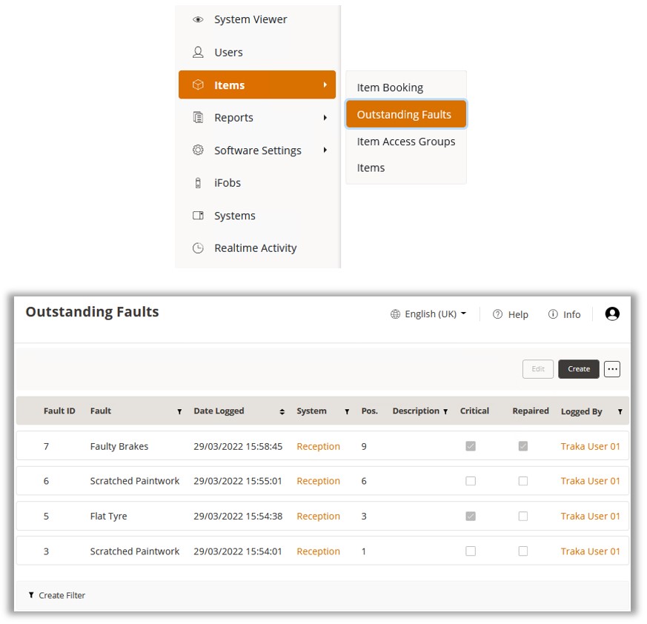This screenshot has height=624, width=647.
Task: Click the System Viewer eye icon
Action: 198,20
